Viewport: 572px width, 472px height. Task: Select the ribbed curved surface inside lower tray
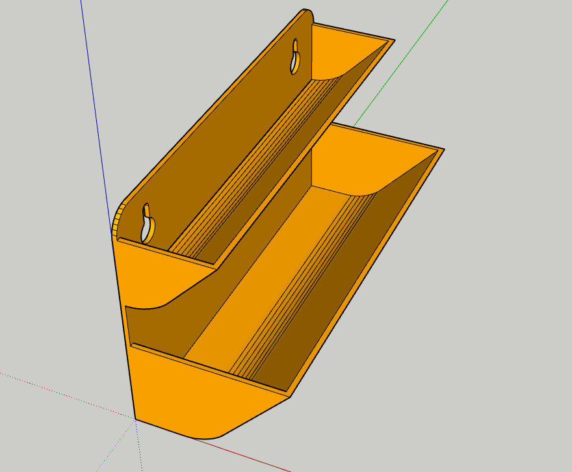click(306, 285)
